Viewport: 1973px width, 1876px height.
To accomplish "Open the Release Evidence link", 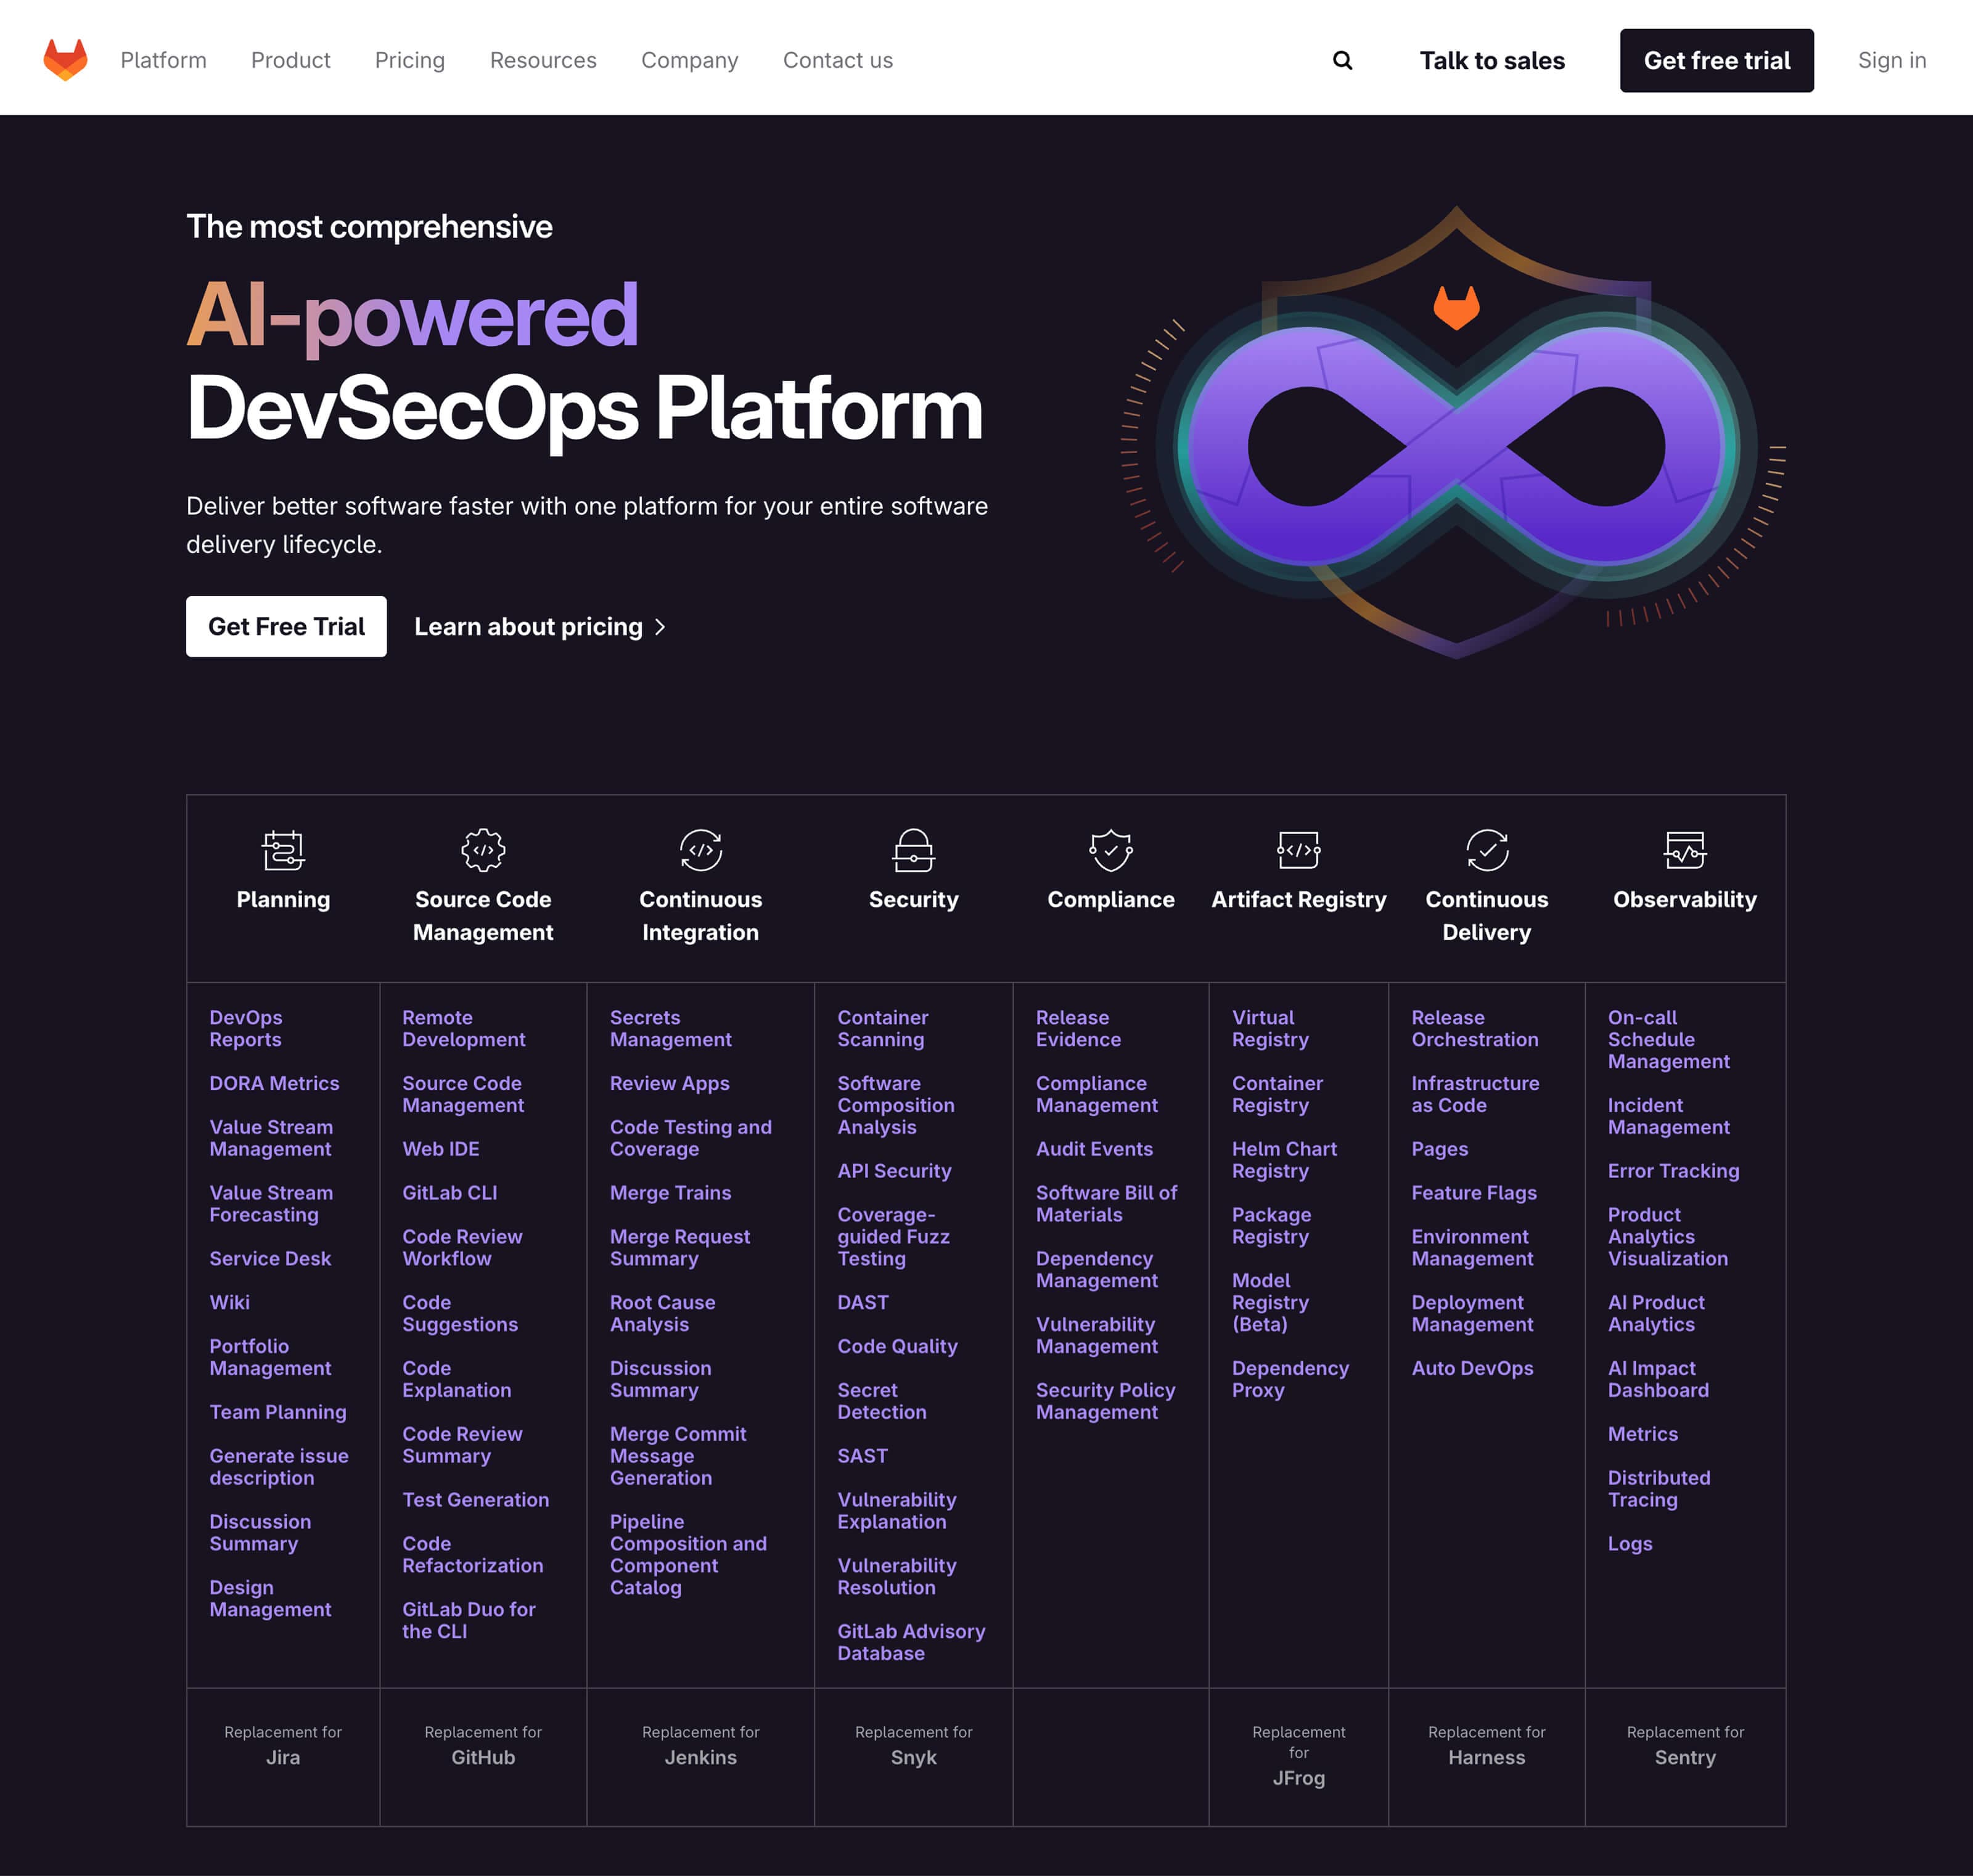I will [1078, 1028].
